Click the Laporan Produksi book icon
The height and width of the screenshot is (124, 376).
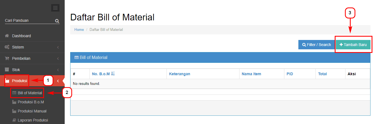coord(14,120)
